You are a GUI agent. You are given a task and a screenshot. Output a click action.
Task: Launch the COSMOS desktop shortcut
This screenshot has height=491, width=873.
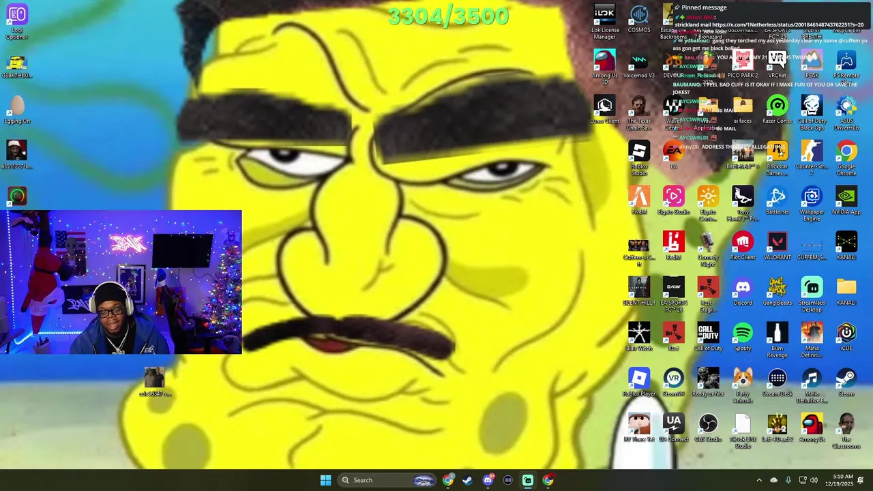(x=639, y=19)
